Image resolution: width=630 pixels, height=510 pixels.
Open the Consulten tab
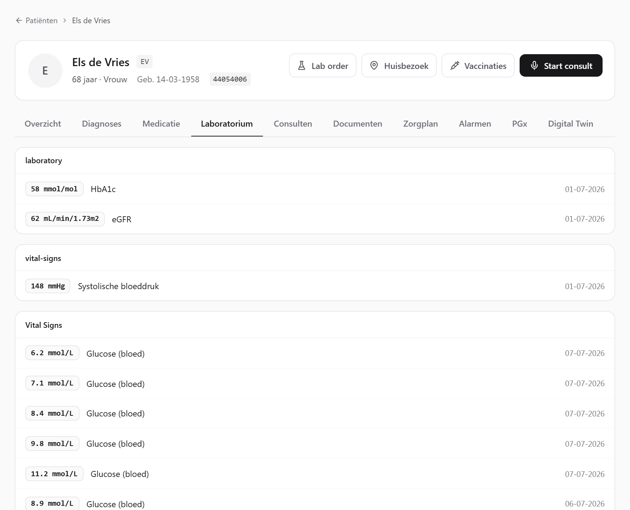tap(293, 124)
